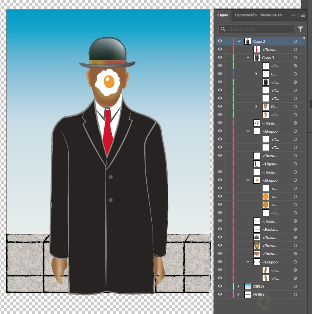
Task: Click the red tie on the canvas
Action: click(x=108, y=132)
